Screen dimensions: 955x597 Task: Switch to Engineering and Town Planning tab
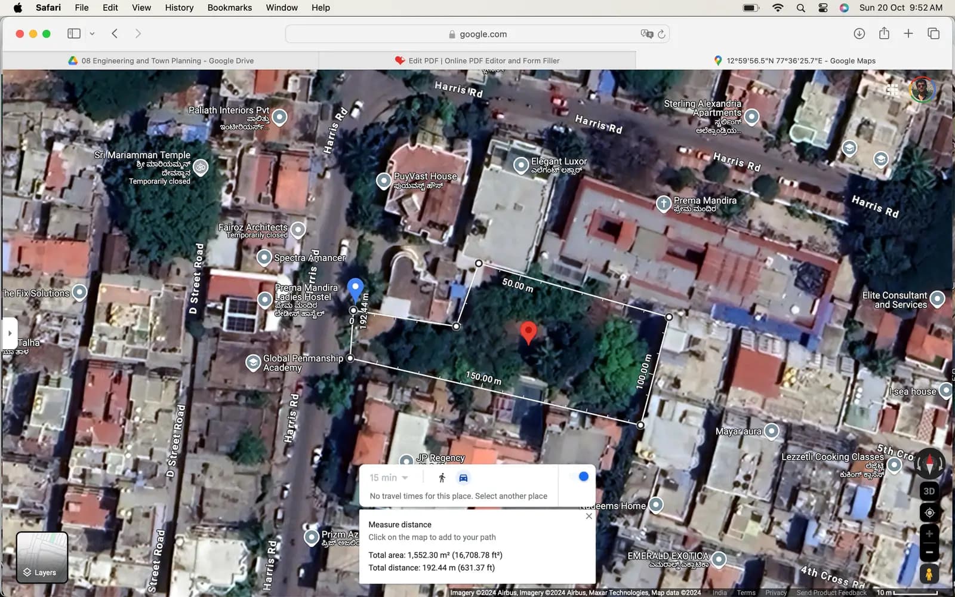[161, 60]
